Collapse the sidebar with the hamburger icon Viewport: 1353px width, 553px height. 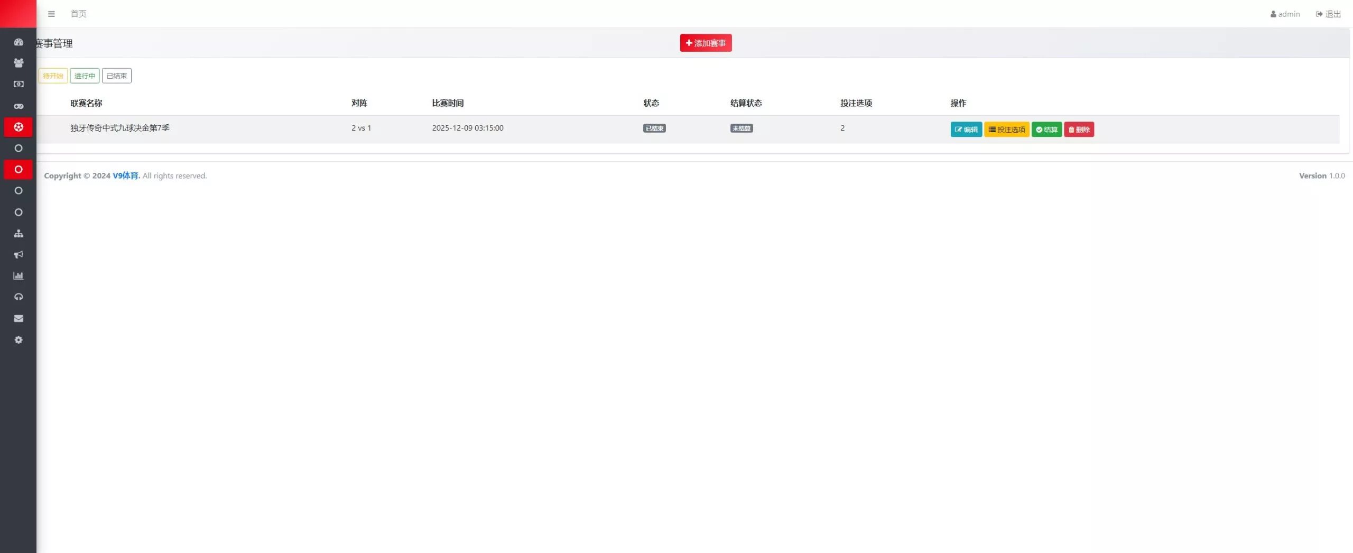point(51,14)
